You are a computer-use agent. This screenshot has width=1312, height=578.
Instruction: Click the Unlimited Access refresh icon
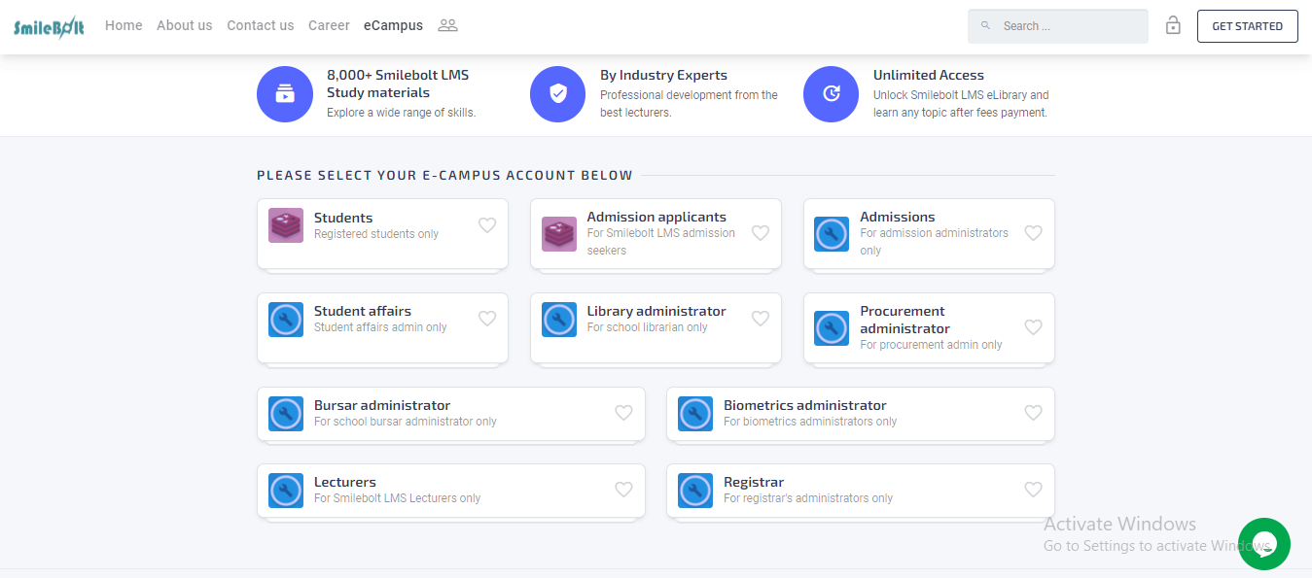(x=831, y=94)
